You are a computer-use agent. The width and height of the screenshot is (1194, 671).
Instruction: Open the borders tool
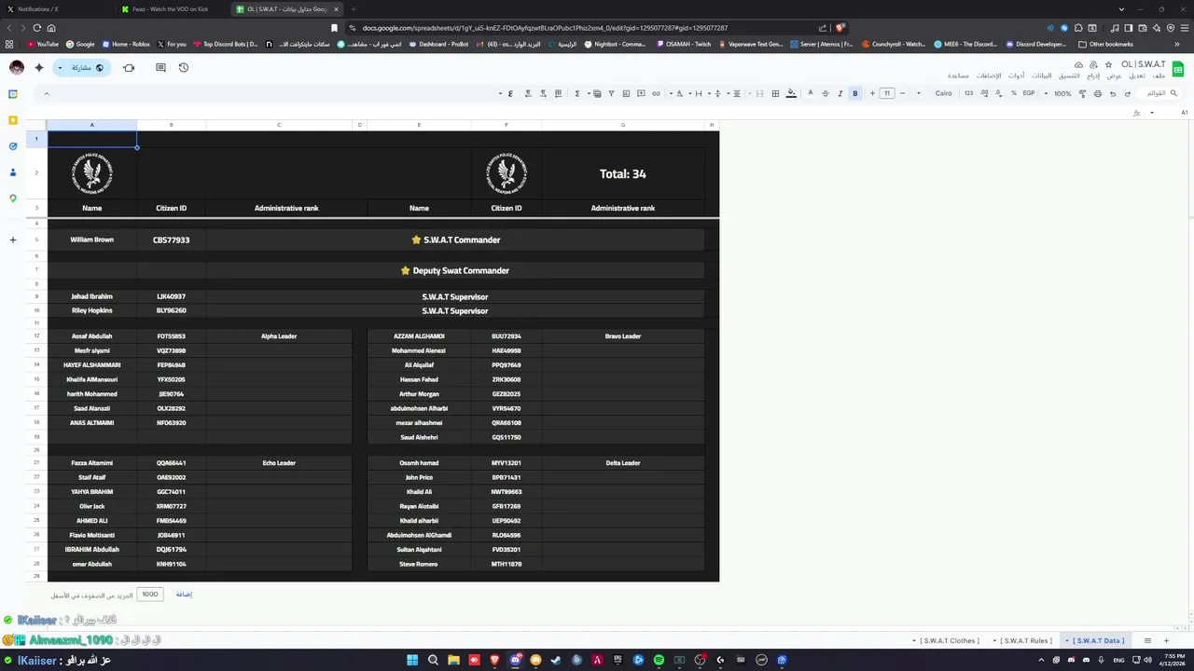pos(775,93)
